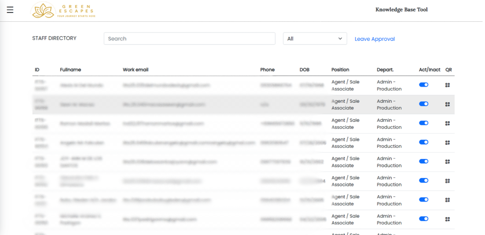Click the Green Escapes lotus logo
This screenshot has height=235, width=485.
43,10
